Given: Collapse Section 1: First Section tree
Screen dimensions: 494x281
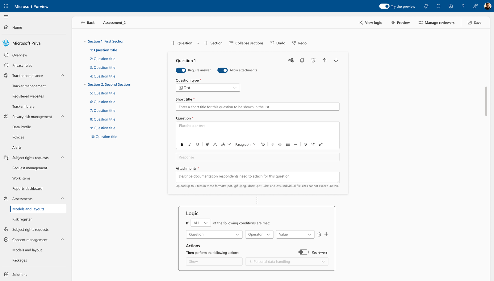Looking at the screenshot, I should pyautogui.click(x=85, y=41).
